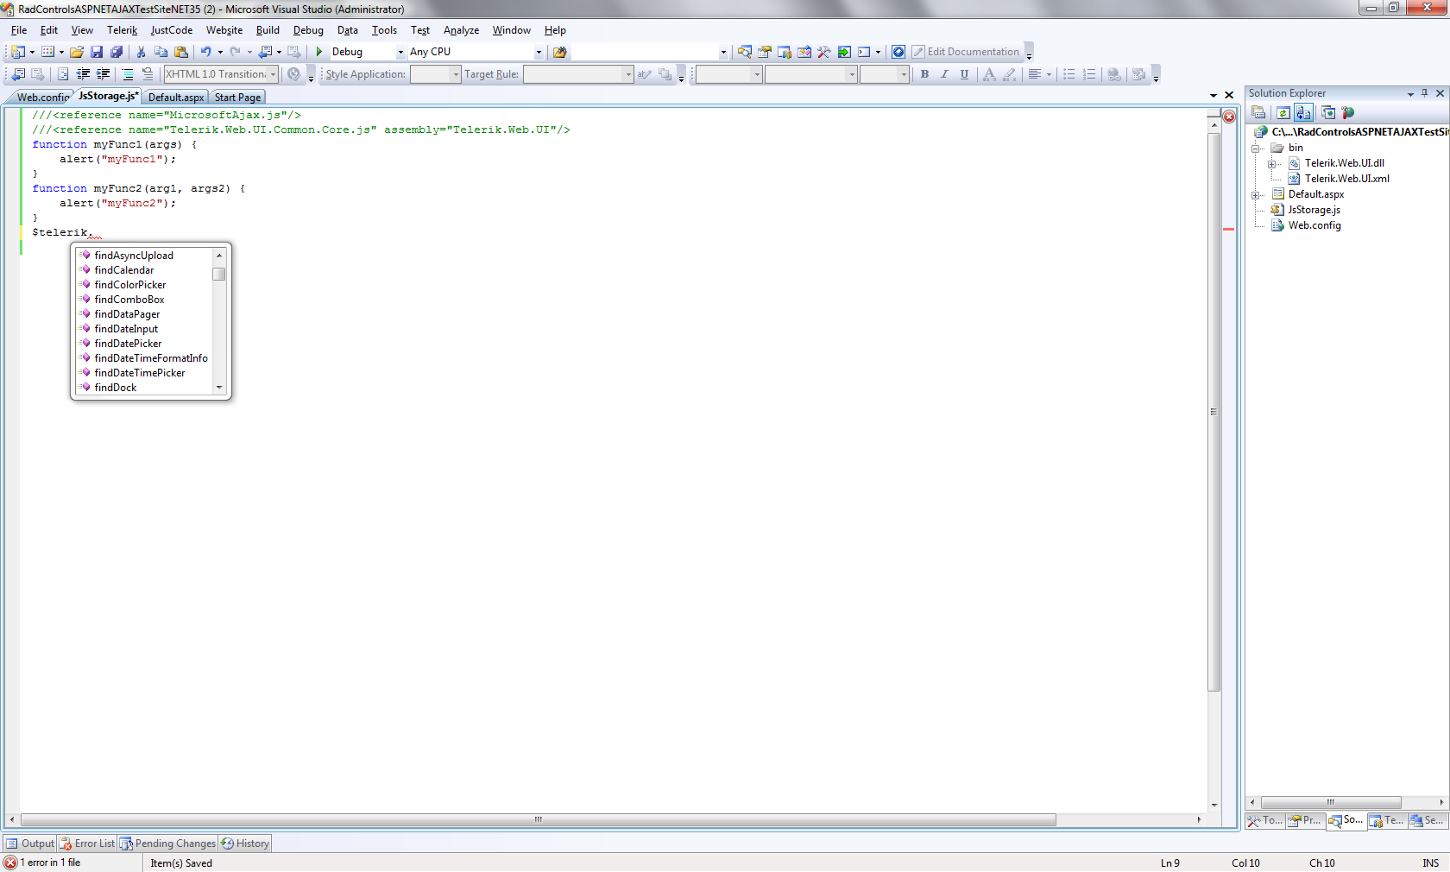Select Telerik.Web.UI.xml in Solution Explorer

coord(1346,179)
